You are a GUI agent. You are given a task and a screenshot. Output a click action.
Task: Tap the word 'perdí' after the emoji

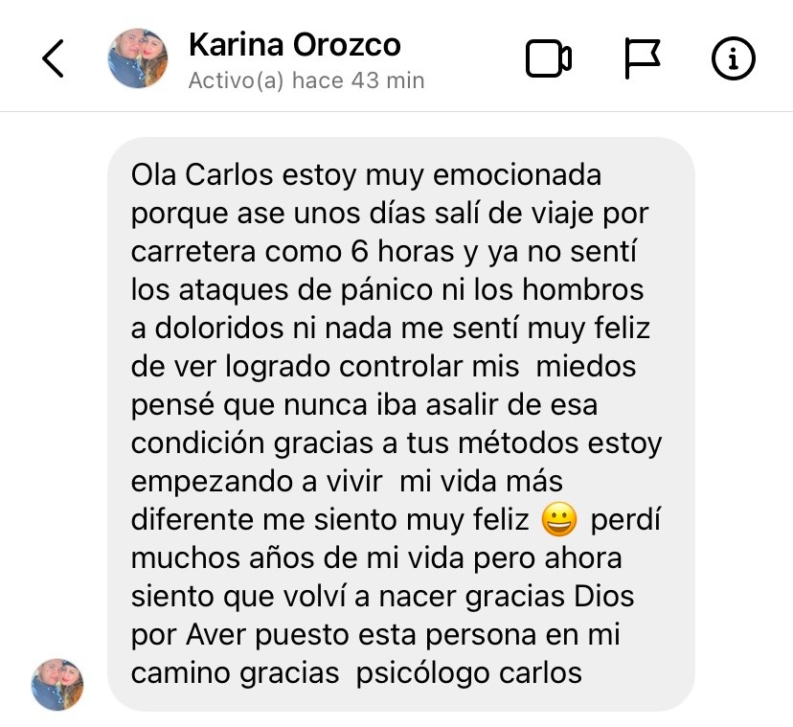pyautogui.click(x=625, y=520)
